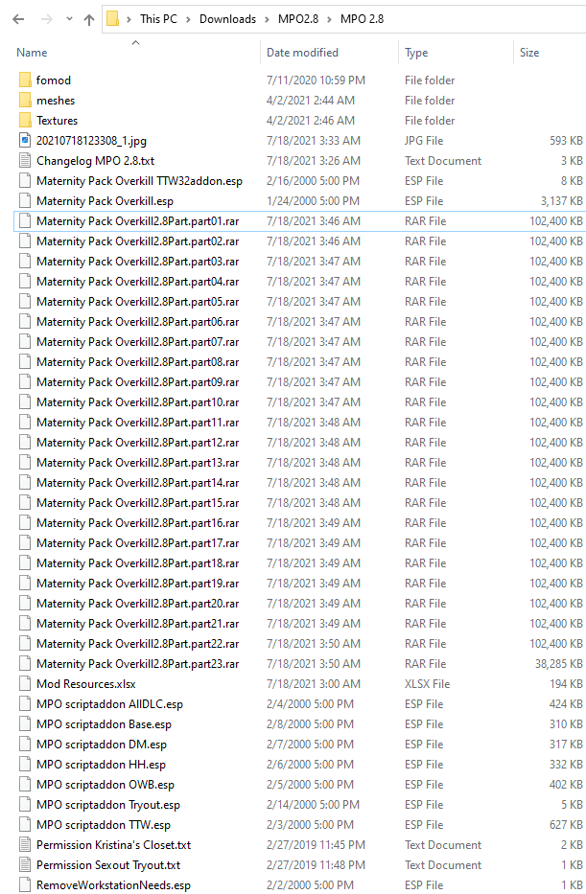The image size is (586, 894).
Task: Select file name Maternity Pack Overkill2.8Part.part13.rar
Action: pos(137,463)
